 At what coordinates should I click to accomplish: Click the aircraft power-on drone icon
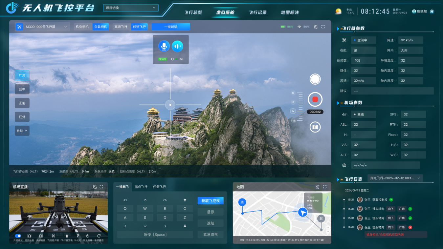[53, 236]
